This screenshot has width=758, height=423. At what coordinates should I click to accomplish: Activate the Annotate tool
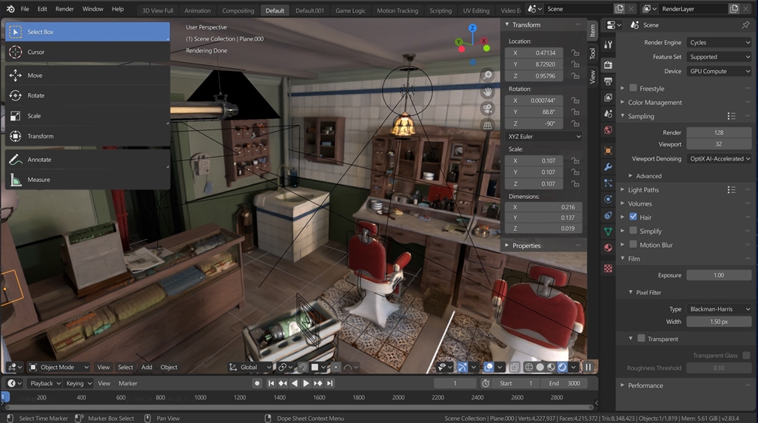(39, 160)
